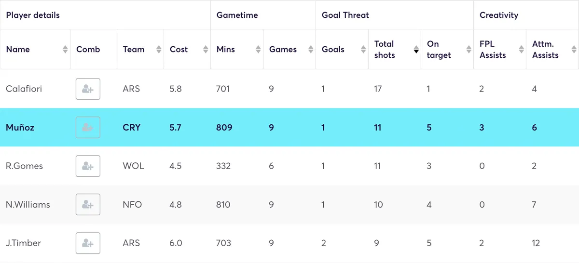
Task: Add R.Gomes to comparison
Action: click(x=88, y=166)
